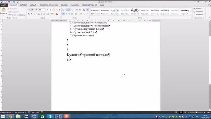Click the sort icon
211x119 pixels.
coord(84,10)
